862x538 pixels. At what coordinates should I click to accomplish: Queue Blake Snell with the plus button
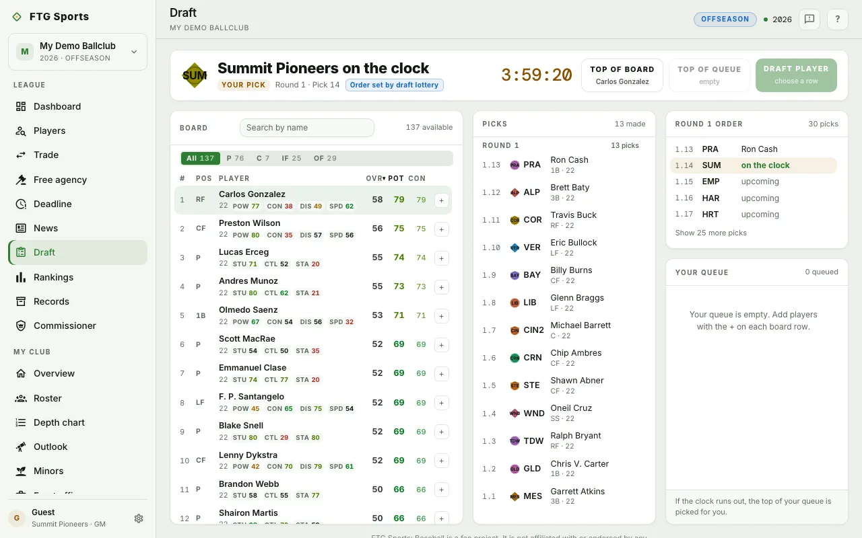coord(442,432)
